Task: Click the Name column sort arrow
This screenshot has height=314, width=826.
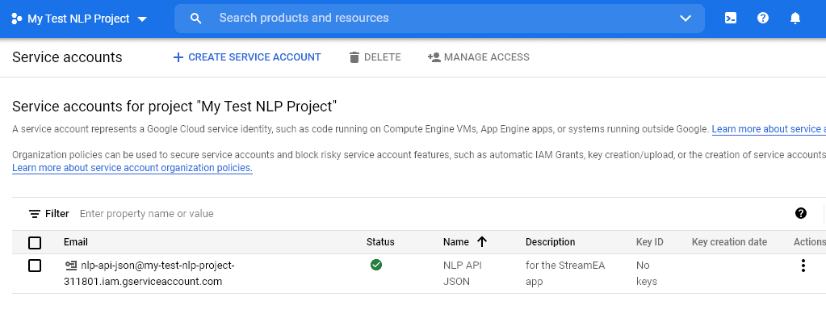Action: click(x=481, y=242)
